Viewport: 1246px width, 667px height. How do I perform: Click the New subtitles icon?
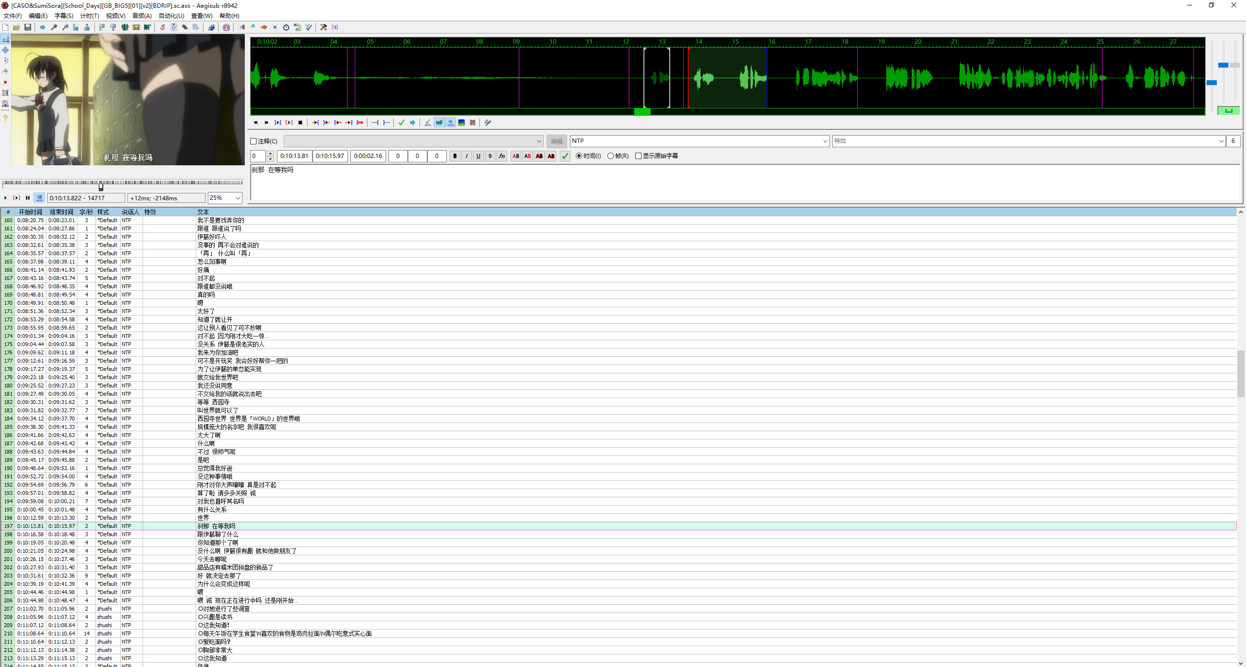coord(5,27)
